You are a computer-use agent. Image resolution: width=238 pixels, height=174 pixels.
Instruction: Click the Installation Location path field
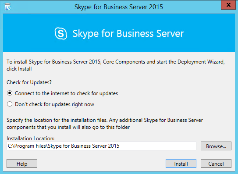(x=101, y=146)
